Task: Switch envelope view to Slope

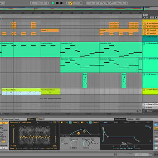Action: tap(130, 143)
